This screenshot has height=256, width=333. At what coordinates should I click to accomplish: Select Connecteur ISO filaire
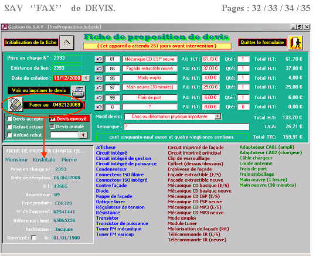pyautogui.click(x=120, y=175)
